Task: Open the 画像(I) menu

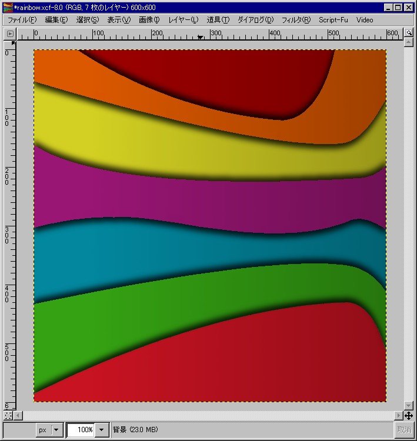Action: click(x=149, y=20)
